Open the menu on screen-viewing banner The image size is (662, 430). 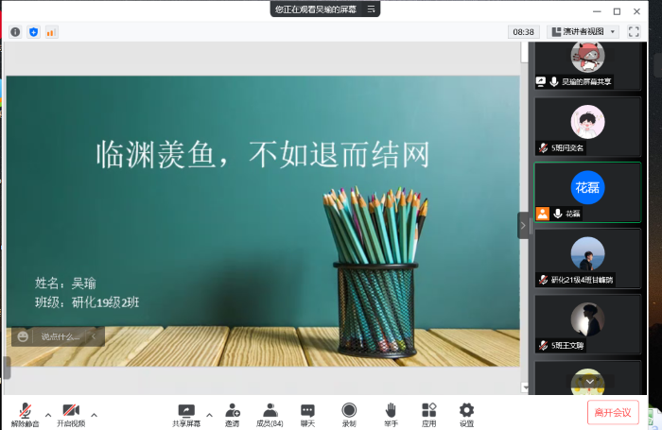point(372,9)
